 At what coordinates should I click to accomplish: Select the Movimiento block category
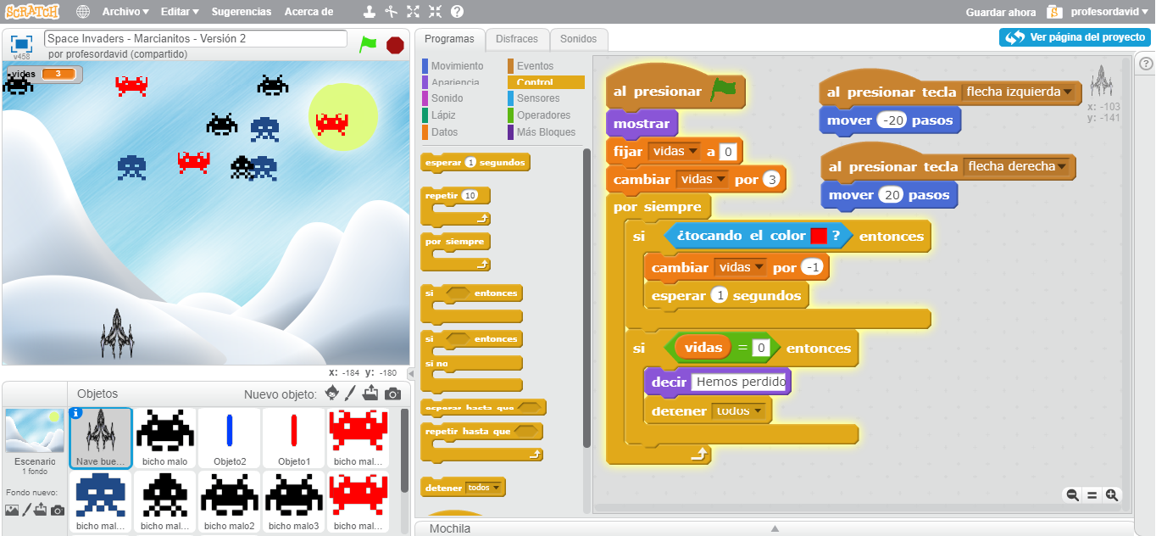tap(457, 65)
